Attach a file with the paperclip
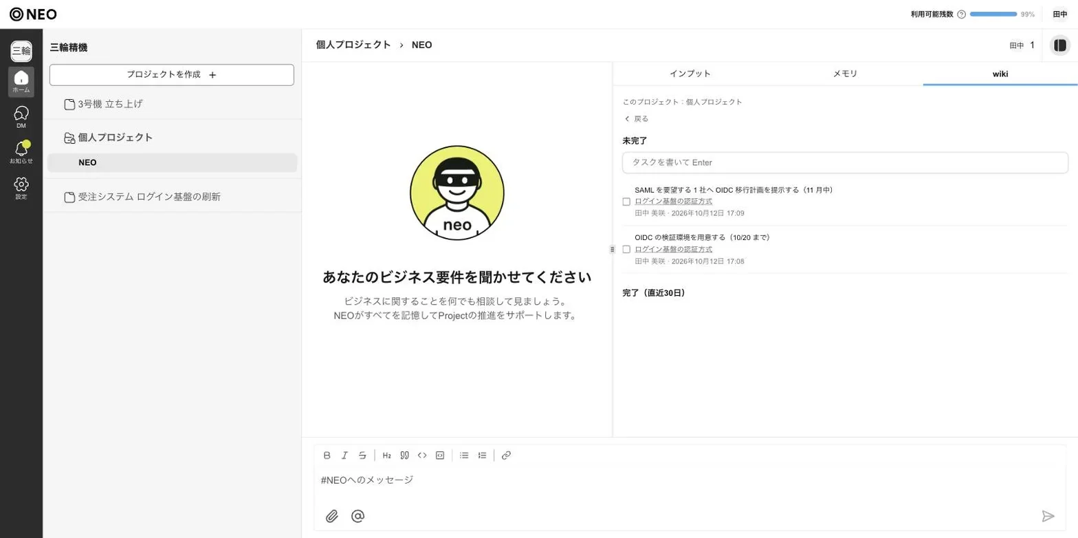Screen dimensions: 1078x538 coord(332,516)
